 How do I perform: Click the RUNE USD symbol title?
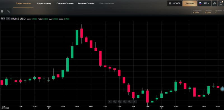click(x=18, y=19)
